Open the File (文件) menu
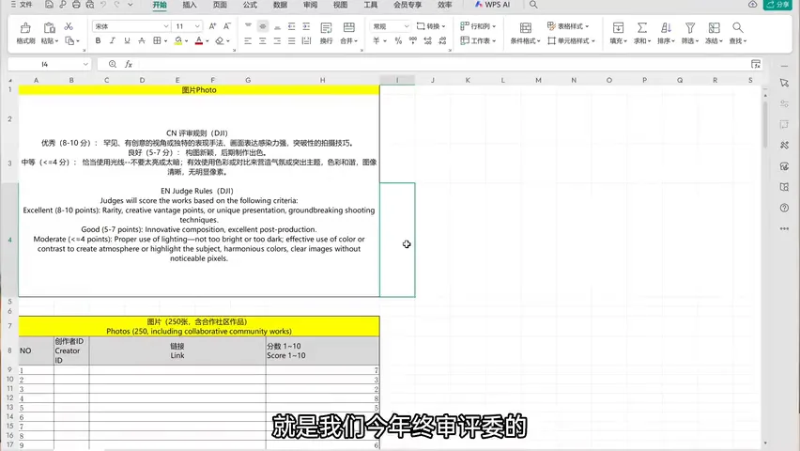The image size is (800, 451). click(x=22, y=5)
